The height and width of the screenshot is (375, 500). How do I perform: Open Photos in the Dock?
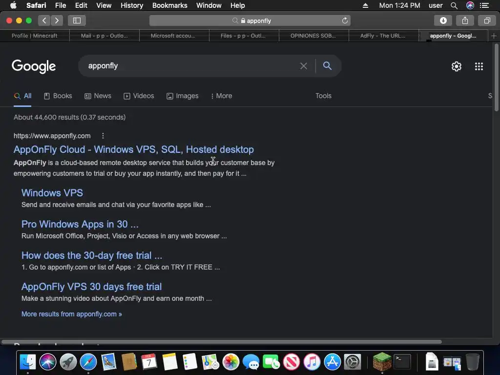[x=230, y=362]
